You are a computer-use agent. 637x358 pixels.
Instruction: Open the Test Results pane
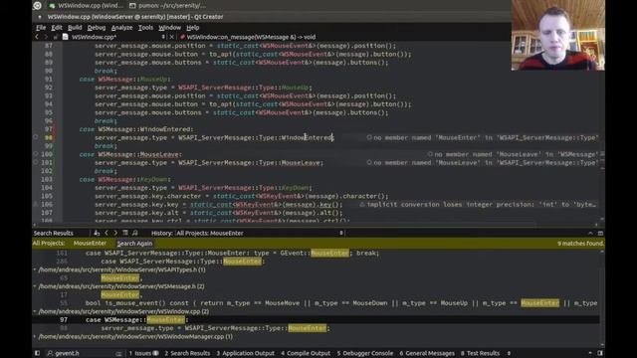480,353
